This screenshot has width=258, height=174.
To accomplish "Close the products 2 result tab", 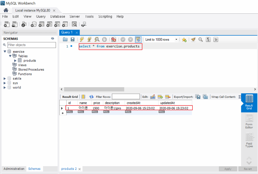I will 79,169.
